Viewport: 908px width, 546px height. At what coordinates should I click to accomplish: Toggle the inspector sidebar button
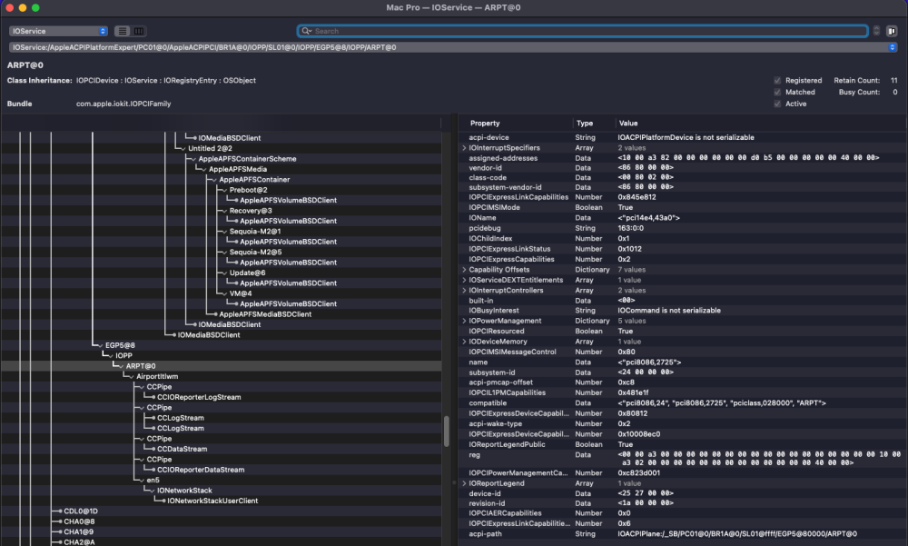(x=892, y=31)
